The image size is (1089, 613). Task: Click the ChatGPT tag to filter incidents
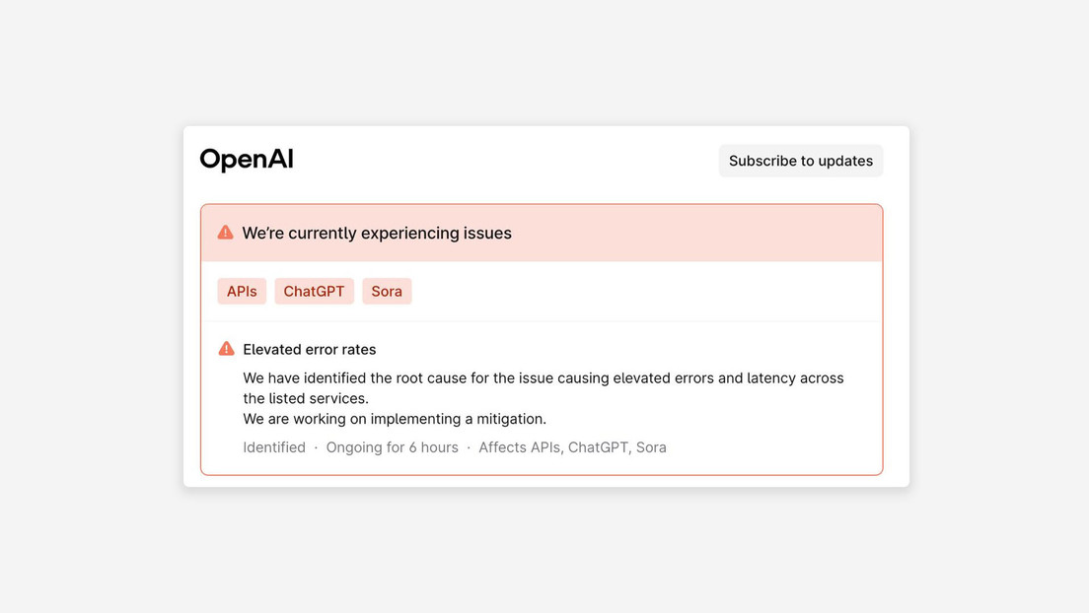tap(314, 291)
